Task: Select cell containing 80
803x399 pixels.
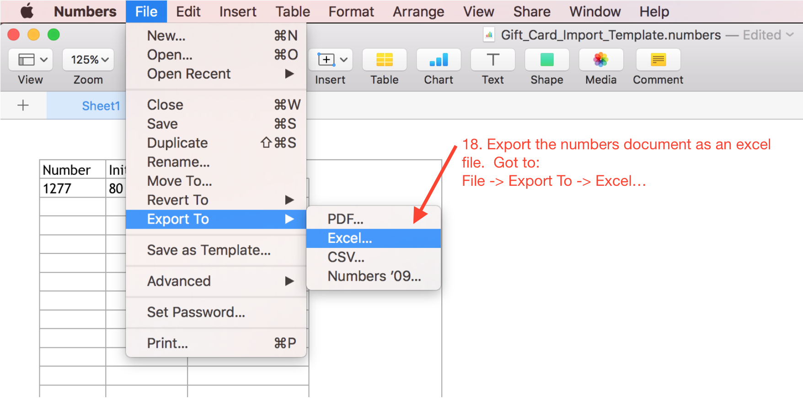Action: click(116, 188)
